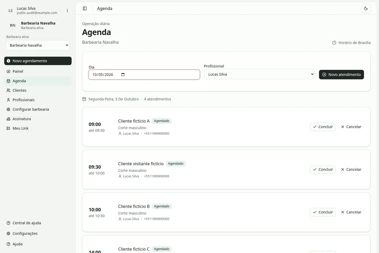Click the Dia date input field
The width and height of the screenshot is (379, 253).
click(144, 75)
